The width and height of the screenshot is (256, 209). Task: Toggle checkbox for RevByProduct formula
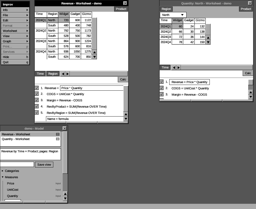(37, 106)
